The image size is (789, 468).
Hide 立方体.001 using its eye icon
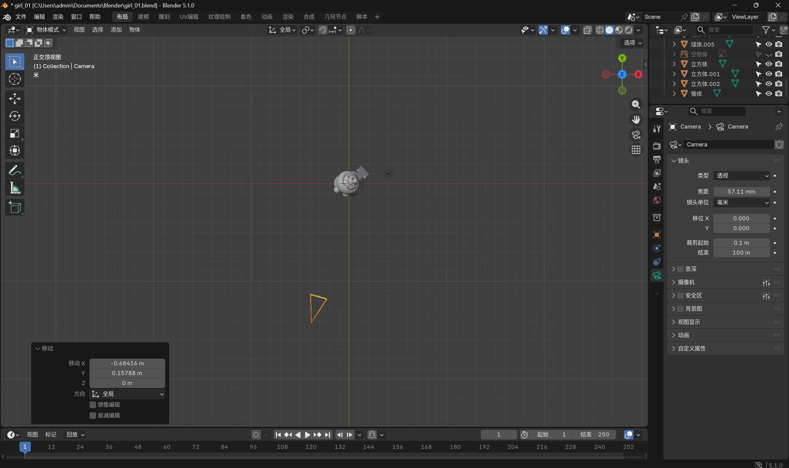(x=769, y=74)
